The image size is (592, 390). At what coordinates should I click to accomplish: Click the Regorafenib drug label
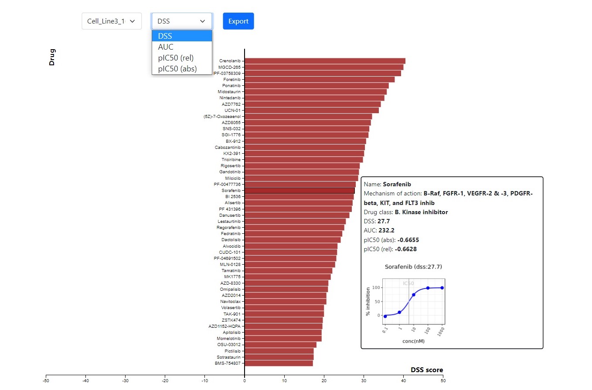click(x=228, y=228)
